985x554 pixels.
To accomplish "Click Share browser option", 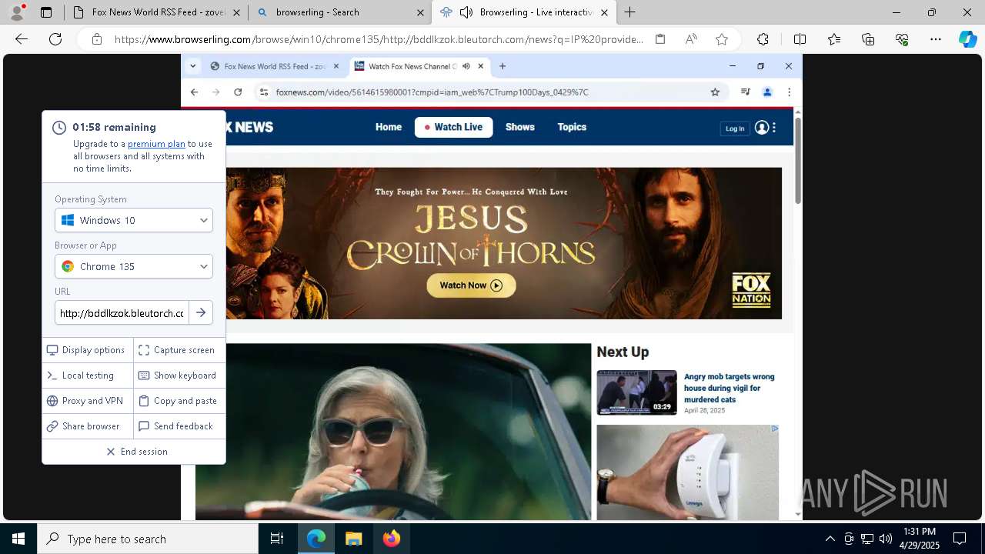I will click(88, 426).
